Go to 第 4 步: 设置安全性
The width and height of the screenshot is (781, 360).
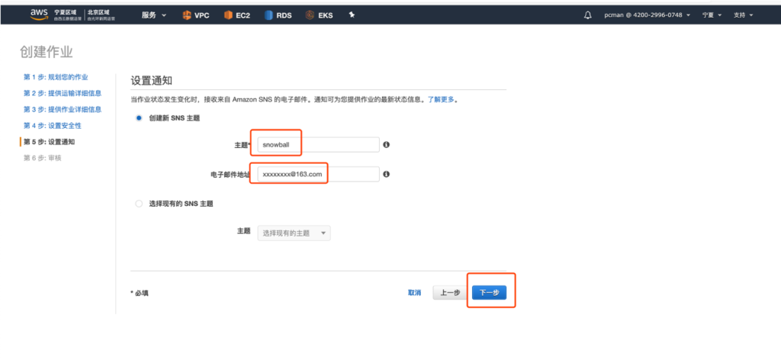[53, 125]
